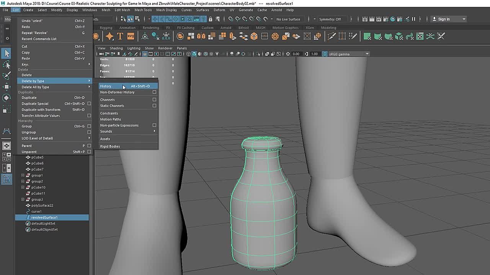This screenshot has height=275, width=490.
Task: Activate the Lasso Select tool
Action: [x=7, y=65]
